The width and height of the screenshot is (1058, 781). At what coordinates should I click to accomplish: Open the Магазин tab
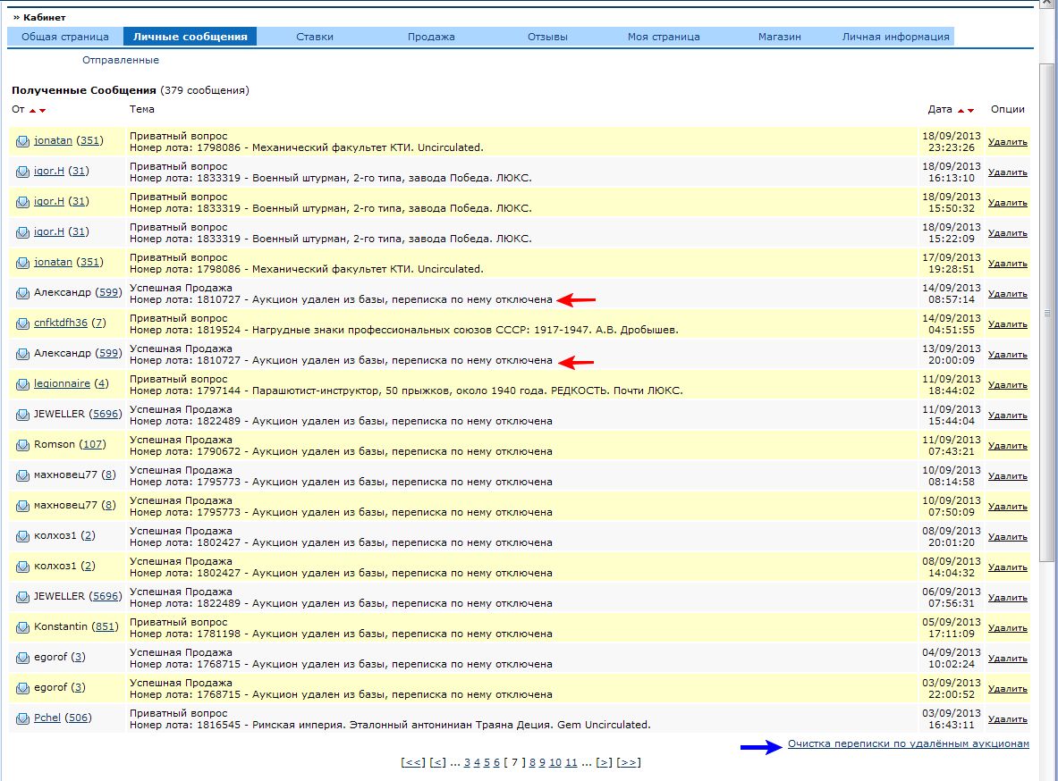coord(779,37)
